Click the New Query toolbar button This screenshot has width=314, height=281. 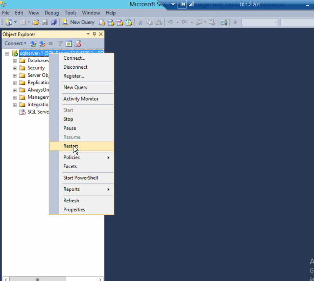(78, 22)
